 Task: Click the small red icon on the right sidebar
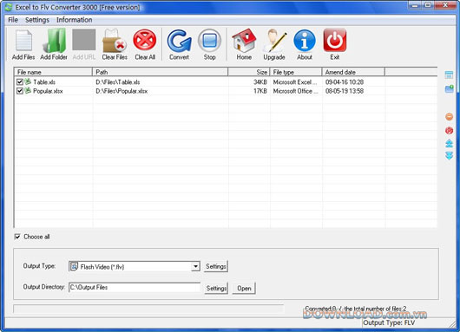[449, 130]
